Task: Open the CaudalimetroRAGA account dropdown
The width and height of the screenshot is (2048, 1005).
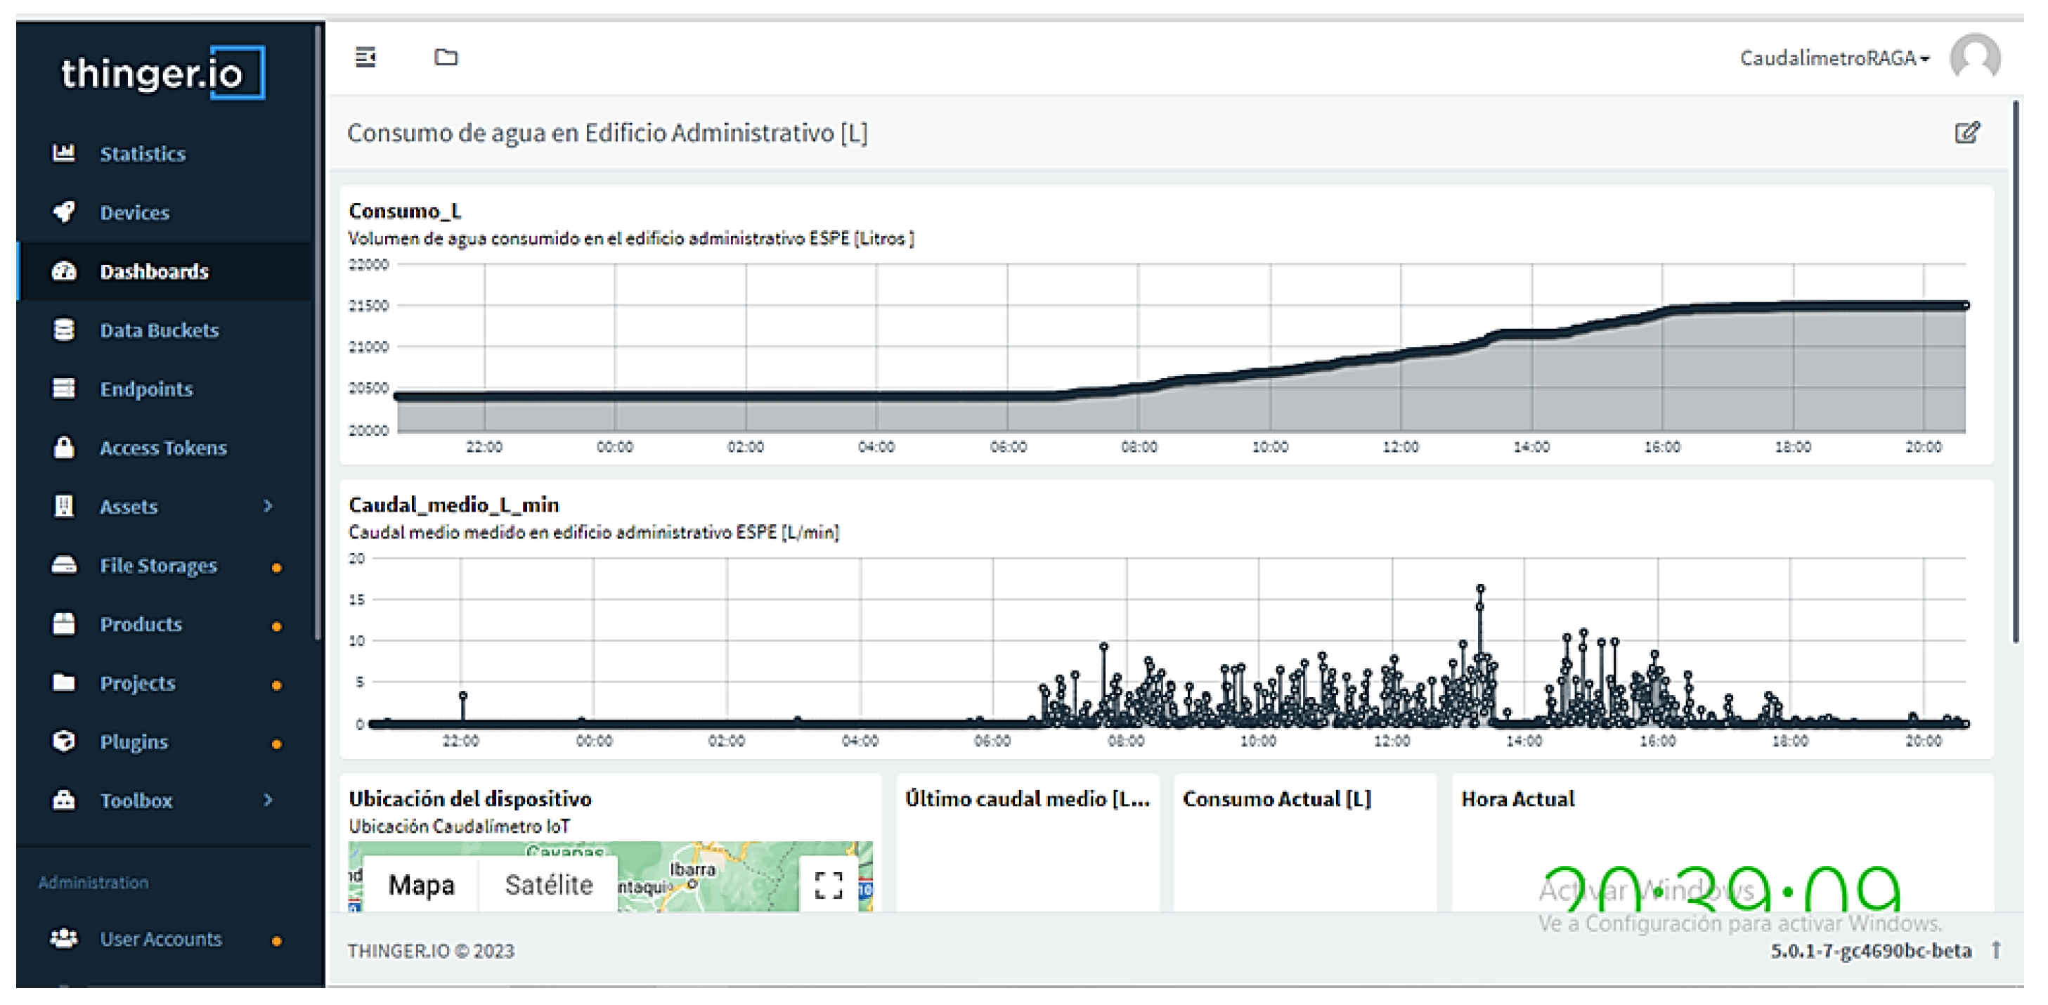Action: coord(1834,58)
